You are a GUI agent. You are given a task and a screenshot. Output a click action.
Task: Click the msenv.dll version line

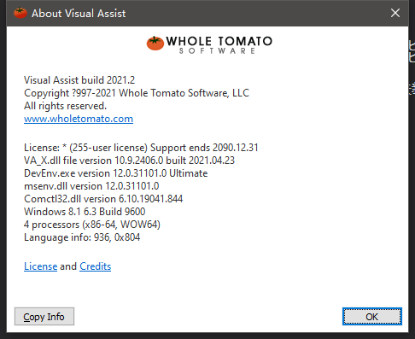point(91,186)
